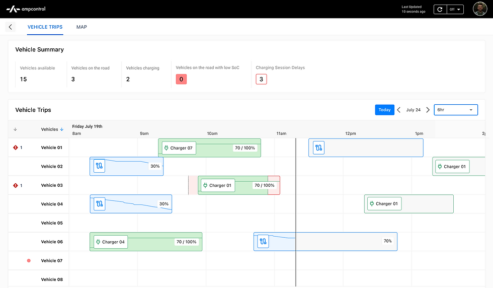The image size is (493, 288).
Task: Click the Vehicle 07 red status dot
Action: tap(29, 261)
